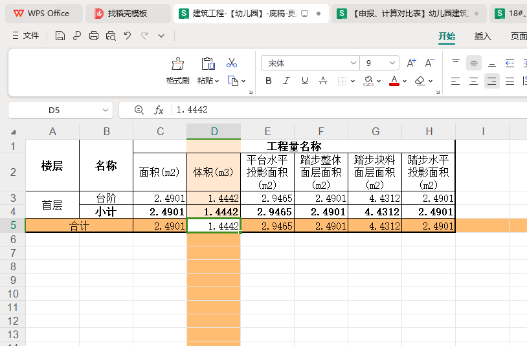Open Print Preview icon
Image resolution: width=527 pixels, height=346 pixels.
111,36
